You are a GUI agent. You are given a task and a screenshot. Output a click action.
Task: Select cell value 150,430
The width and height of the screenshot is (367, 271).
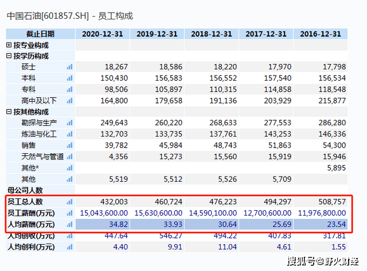114,78
